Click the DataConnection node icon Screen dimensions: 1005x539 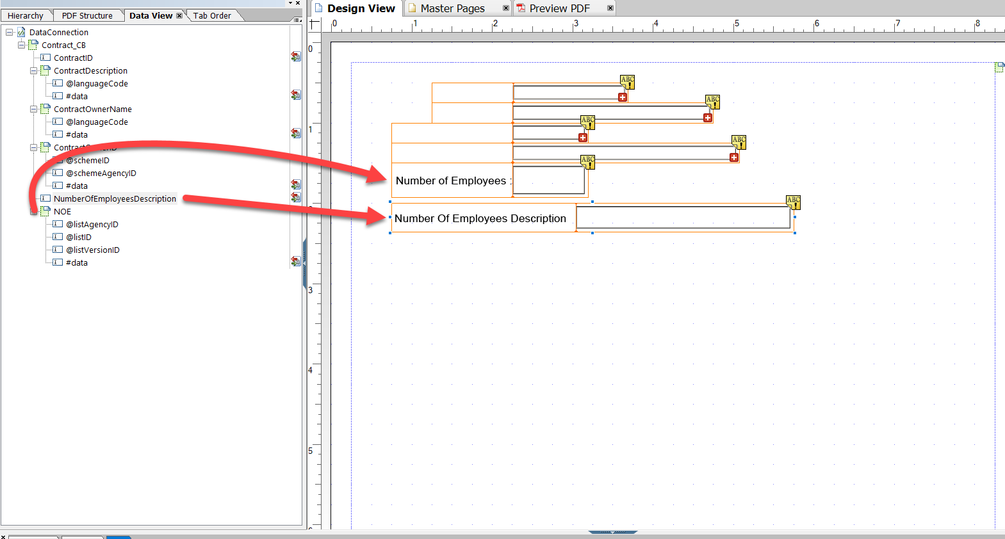tap(21, 32)
